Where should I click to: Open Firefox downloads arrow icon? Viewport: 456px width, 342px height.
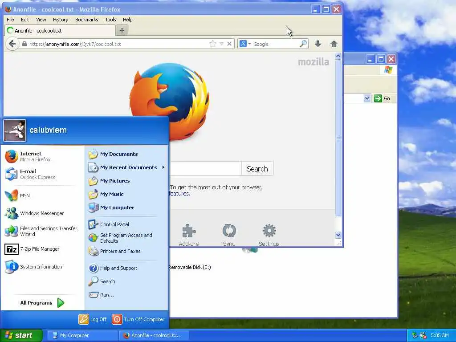coord(318,44)
